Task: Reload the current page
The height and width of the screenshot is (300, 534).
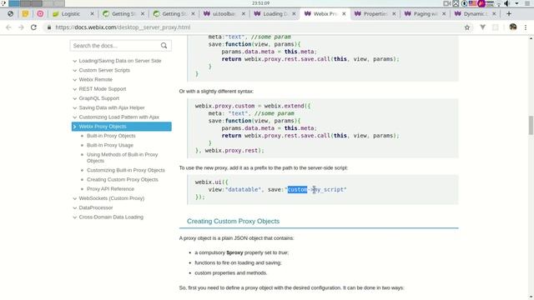Action: point(33,27)
